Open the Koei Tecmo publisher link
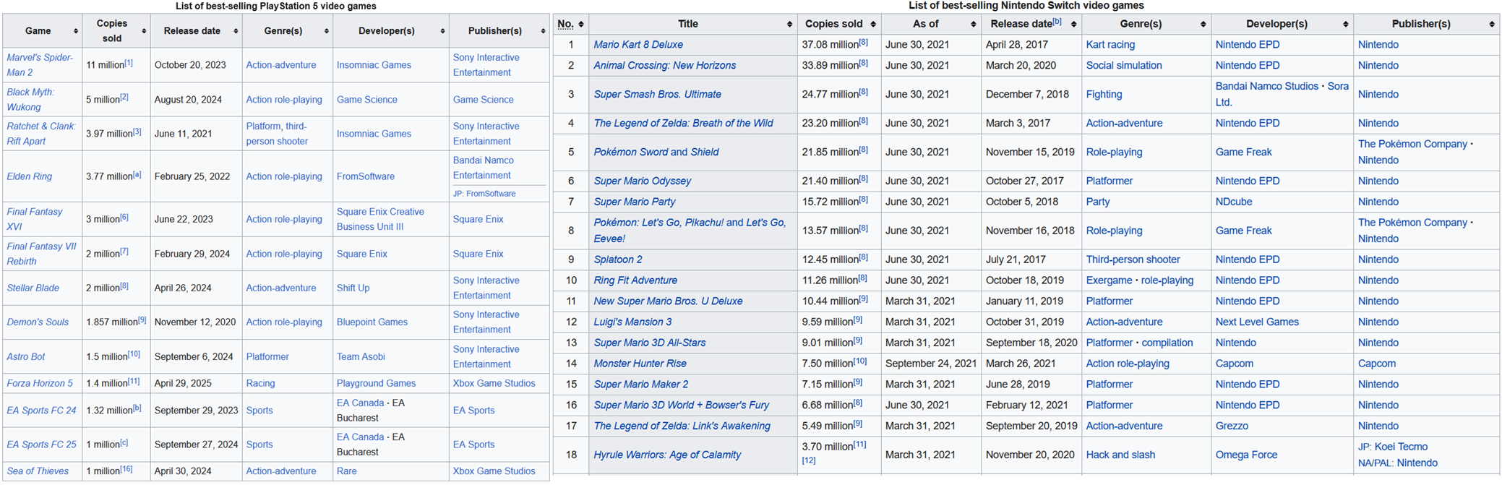Viewport: 1502px width, 485px height. pyautogui.click(x=1402, y=447)
